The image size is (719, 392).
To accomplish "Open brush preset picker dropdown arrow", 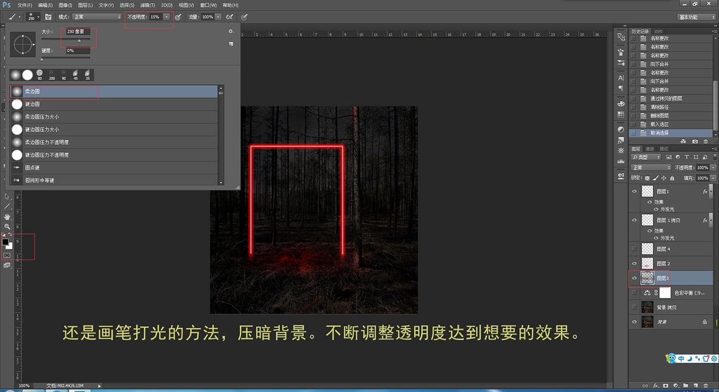I will point(39,17).
